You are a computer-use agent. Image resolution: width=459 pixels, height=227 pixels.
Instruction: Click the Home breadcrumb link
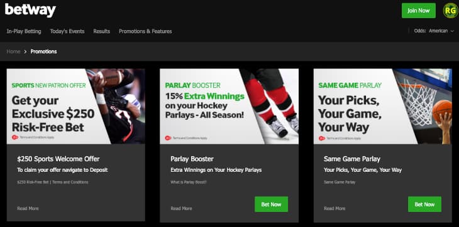click(13, 51)
